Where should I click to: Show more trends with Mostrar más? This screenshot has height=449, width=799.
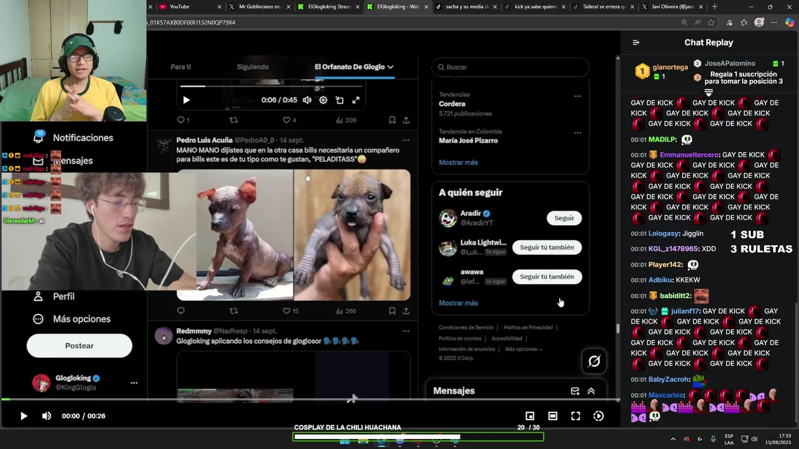click(458, 162)
